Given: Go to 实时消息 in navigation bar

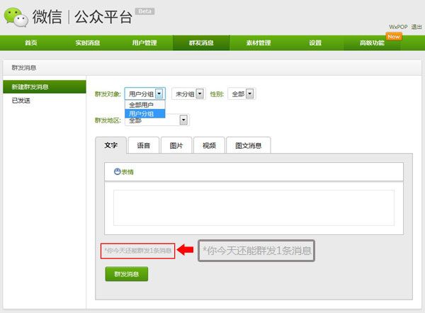Looking at the screenshot, I should point(88,42).
